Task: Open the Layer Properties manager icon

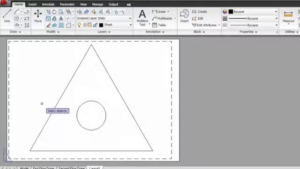Action: 79,12
